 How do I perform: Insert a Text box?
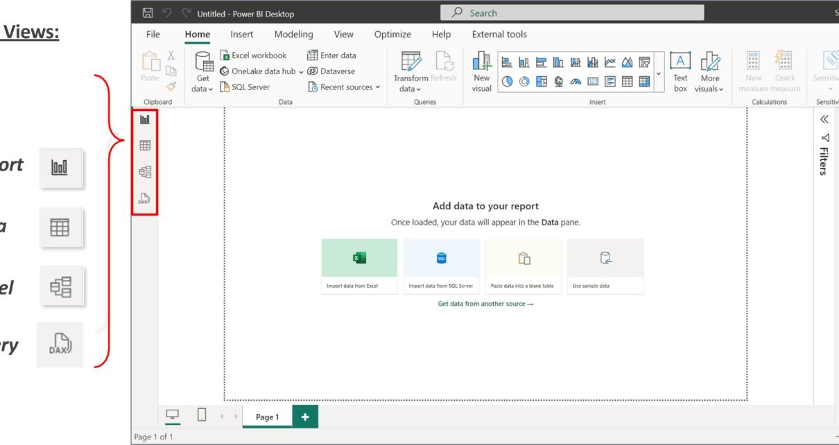tap(680, 72)
